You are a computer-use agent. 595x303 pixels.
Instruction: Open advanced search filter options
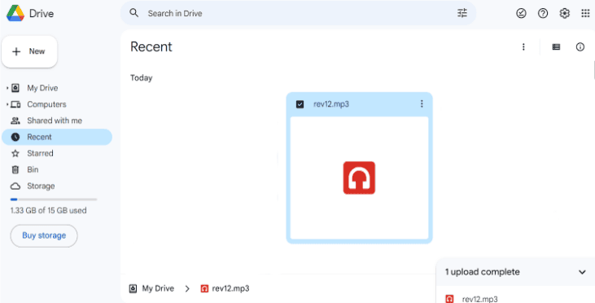point(462,13)
